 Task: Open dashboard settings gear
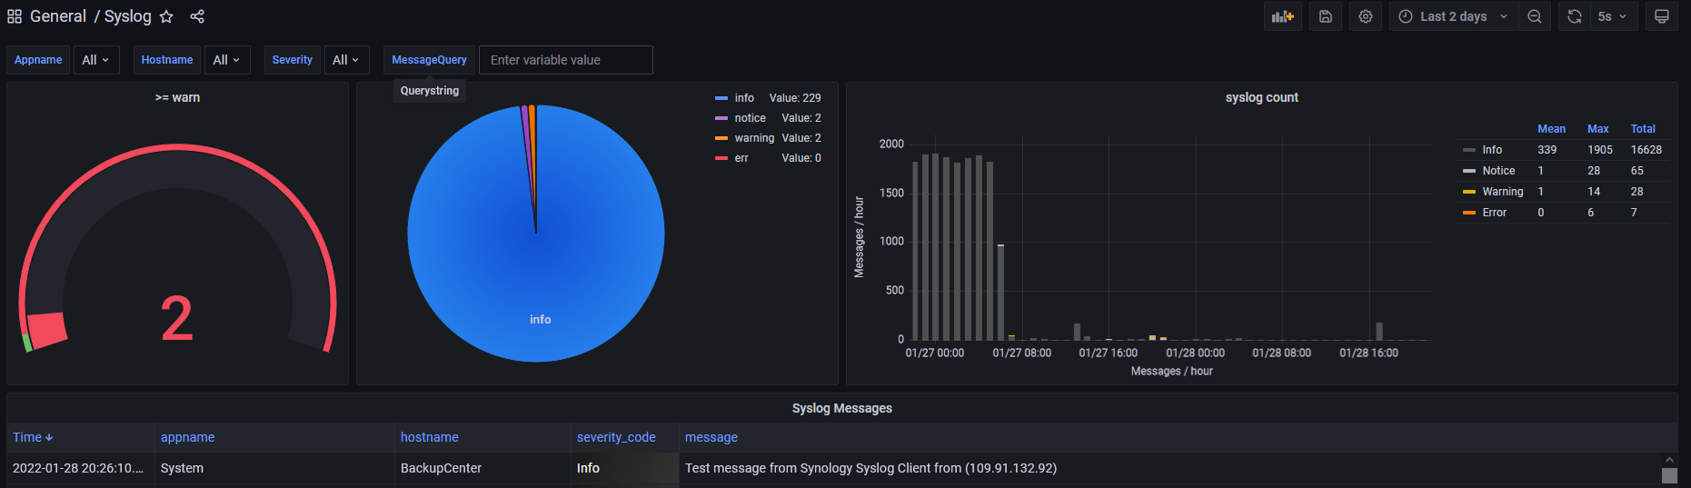coord(1366,16)
